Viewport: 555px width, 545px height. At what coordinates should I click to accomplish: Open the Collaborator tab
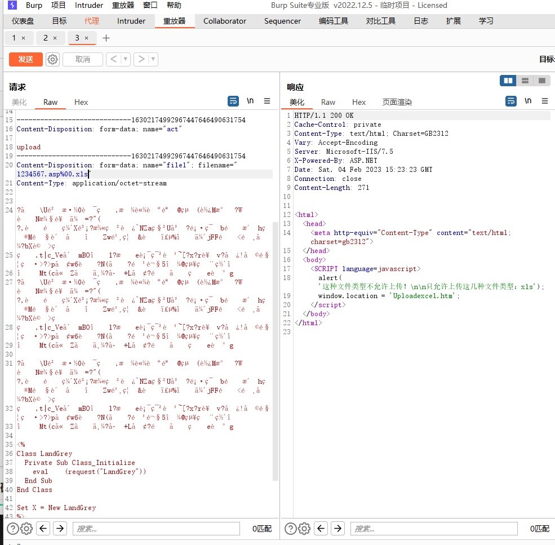click(x=224, y=21)
